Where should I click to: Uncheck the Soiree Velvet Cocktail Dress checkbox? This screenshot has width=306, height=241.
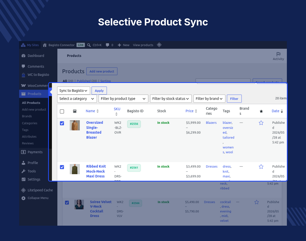(67, 203)
